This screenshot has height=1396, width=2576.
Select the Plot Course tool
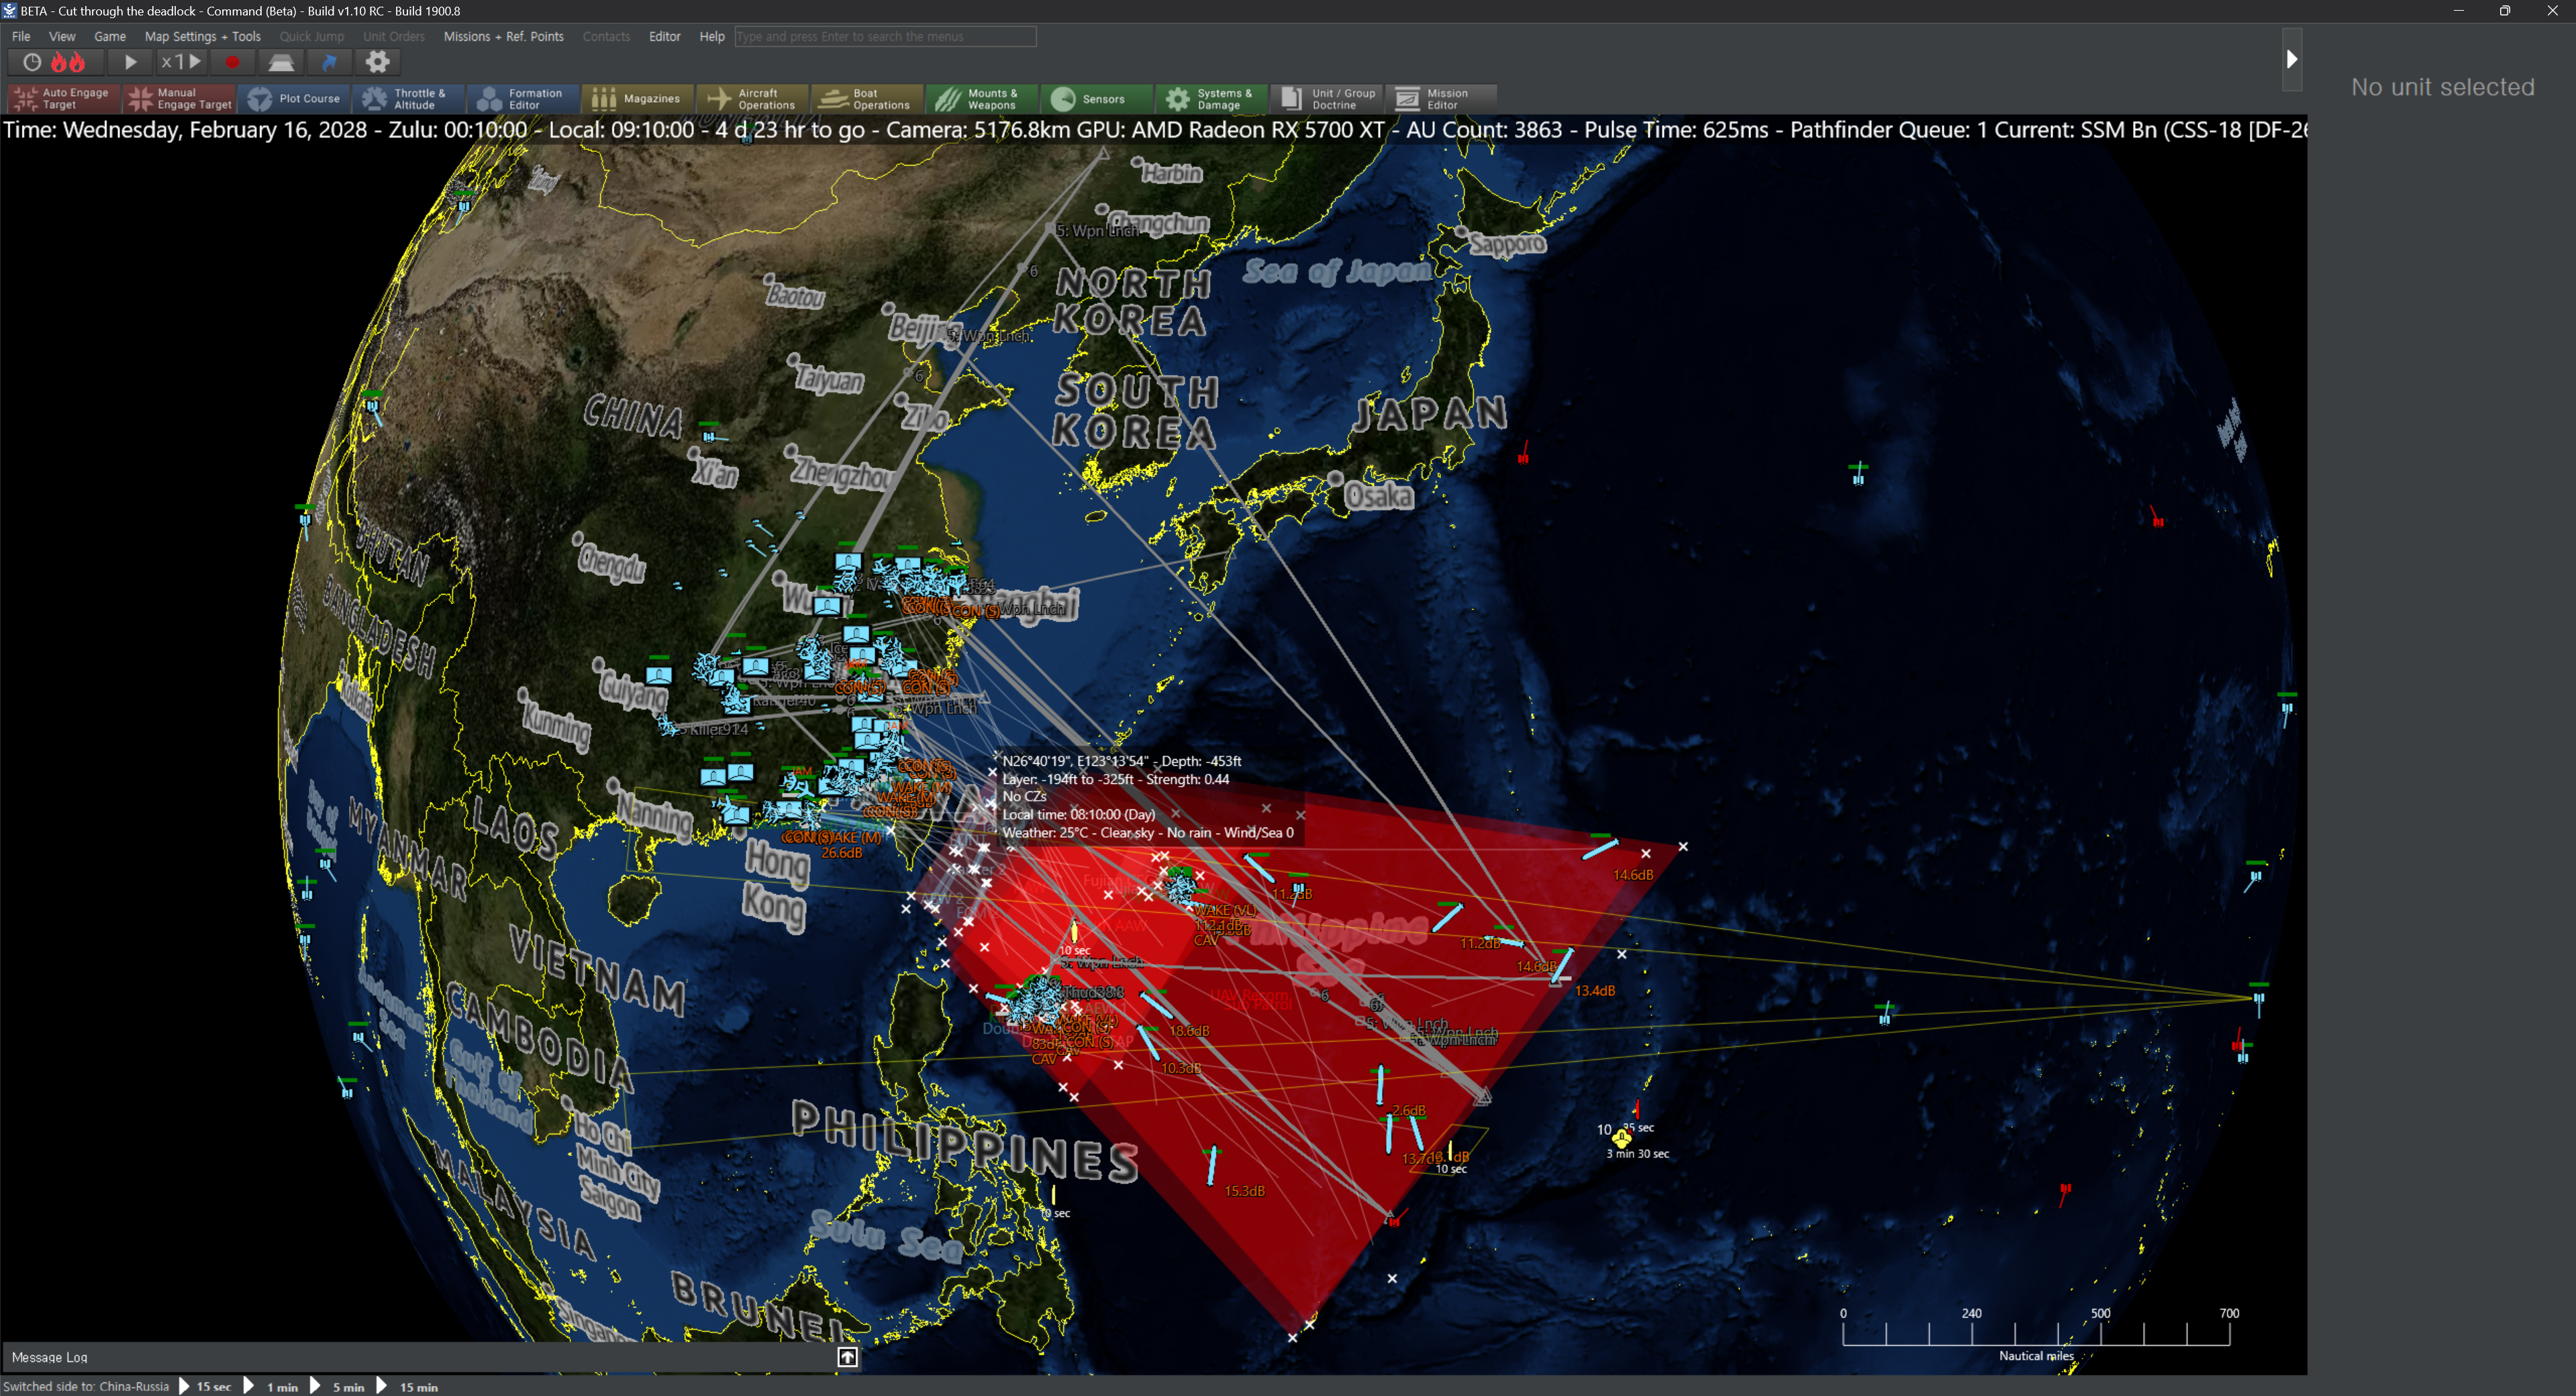pyautogui.click(x=295, y=98)
